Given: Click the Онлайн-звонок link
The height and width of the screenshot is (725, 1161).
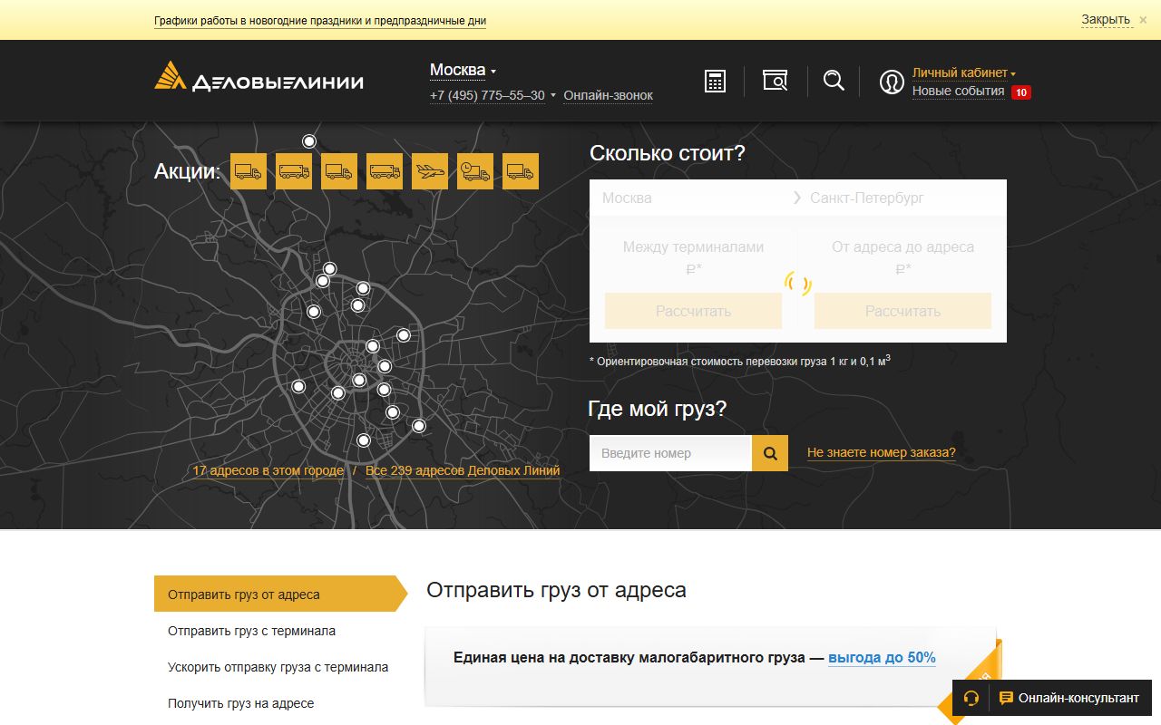Looking at the screenshot, I should [608, 95].
